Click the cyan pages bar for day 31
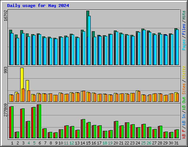This screenshot has height=147, width=188. pyautogui.click(x=177, y=47)
